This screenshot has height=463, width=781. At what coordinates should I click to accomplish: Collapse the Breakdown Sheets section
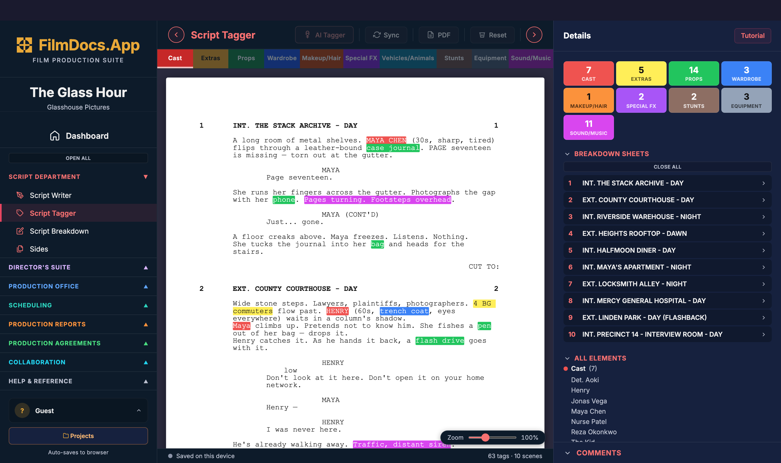pyautogui.click(x=567, y=154)
